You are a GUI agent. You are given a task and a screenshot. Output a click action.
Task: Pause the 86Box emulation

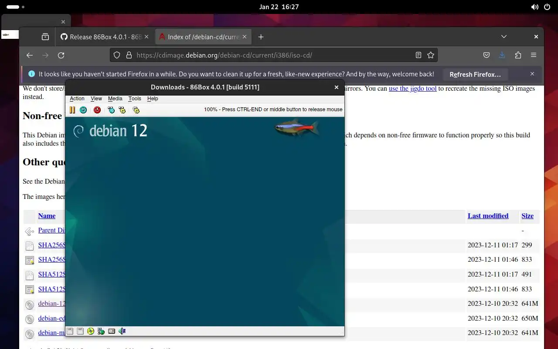tap(72, 110)
